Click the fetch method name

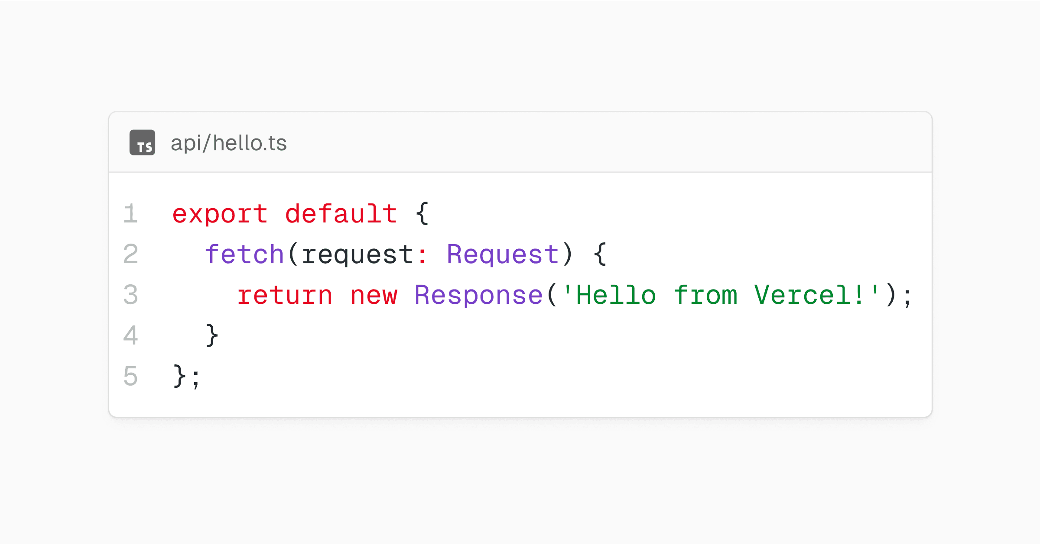coord(244,254)
